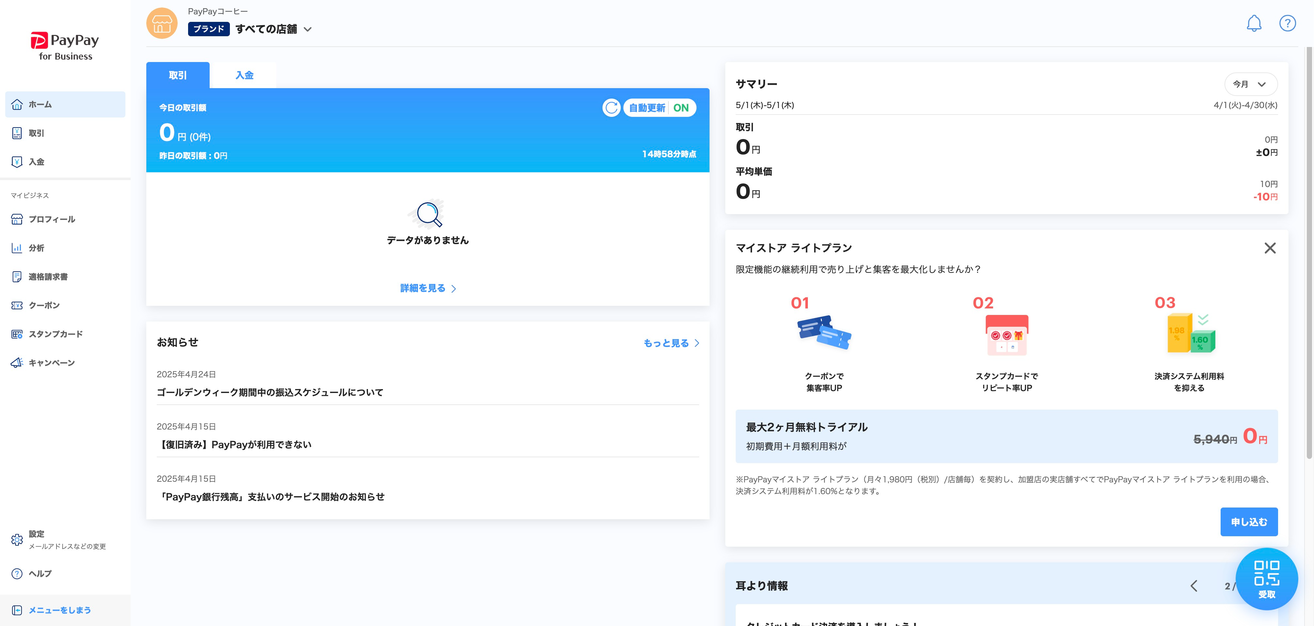Open the help question mark icon
The image size is (1314, 626).
tap(1287, 23)
